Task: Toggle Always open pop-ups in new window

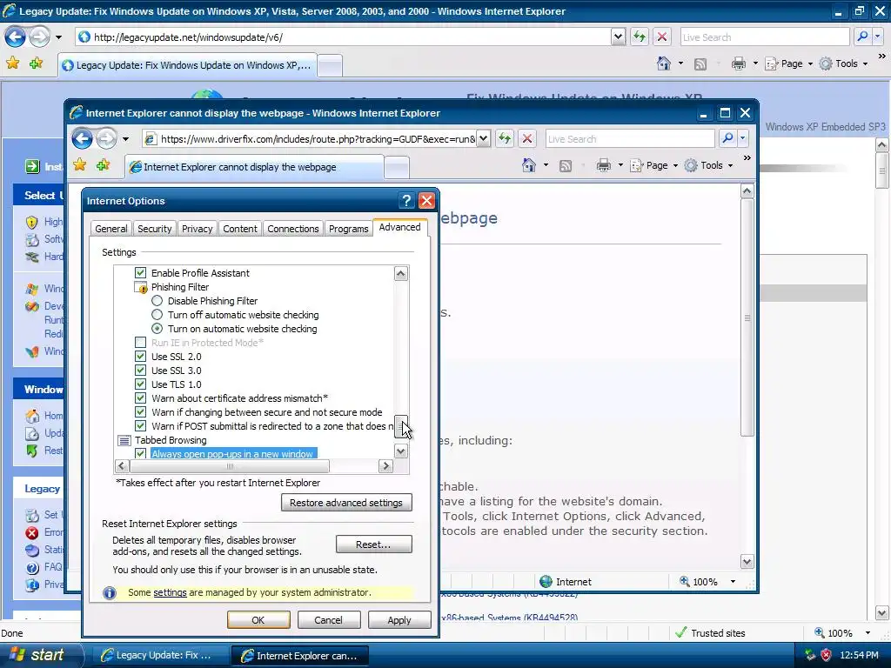Action: coord(140,453)
